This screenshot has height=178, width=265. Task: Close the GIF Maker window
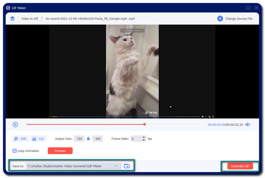tap(256, 8)
